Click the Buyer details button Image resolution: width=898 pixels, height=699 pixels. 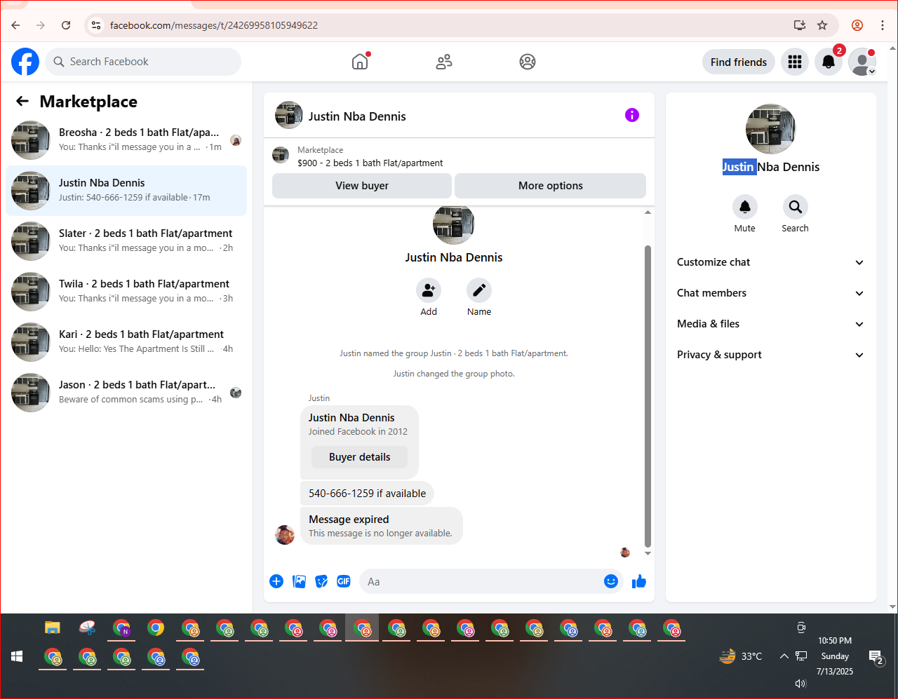[x=360, y=457]
